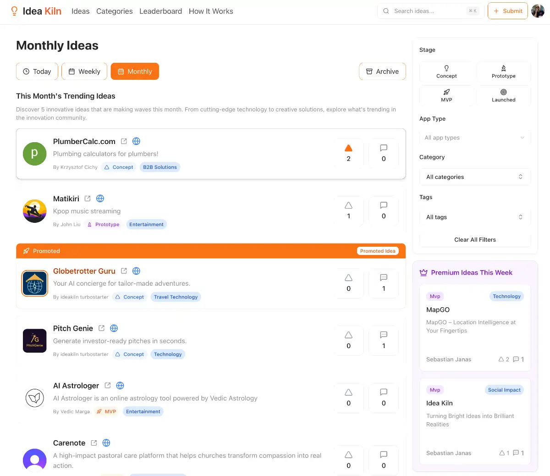Click the Idea Kiln lightbulb logo

point(14,11)
